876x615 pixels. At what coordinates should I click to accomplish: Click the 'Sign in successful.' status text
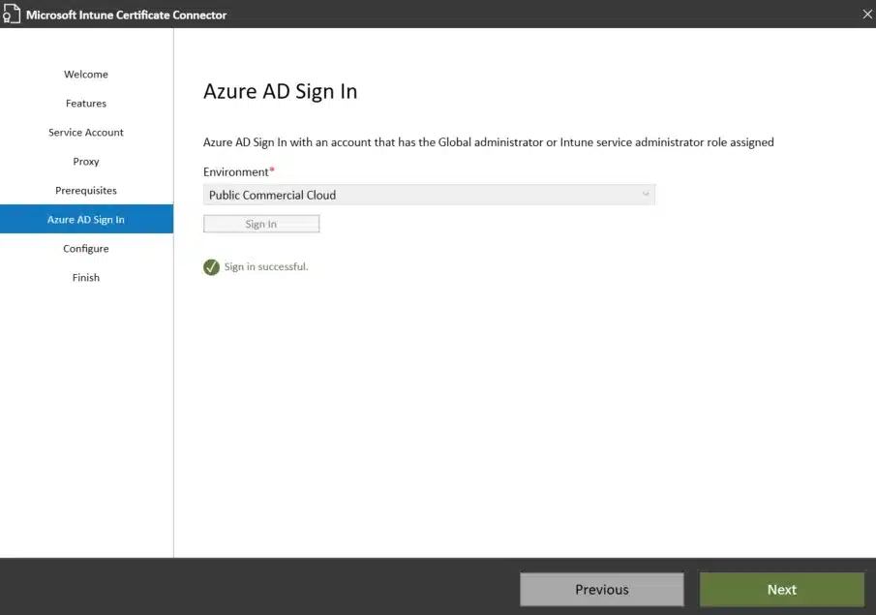coord(266,266)
